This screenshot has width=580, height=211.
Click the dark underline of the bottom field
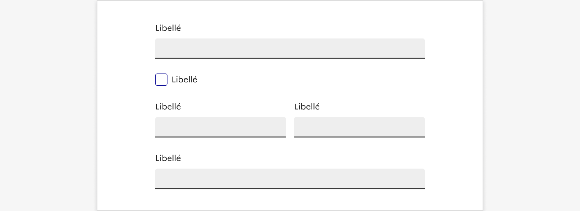[x=290, y=188]
